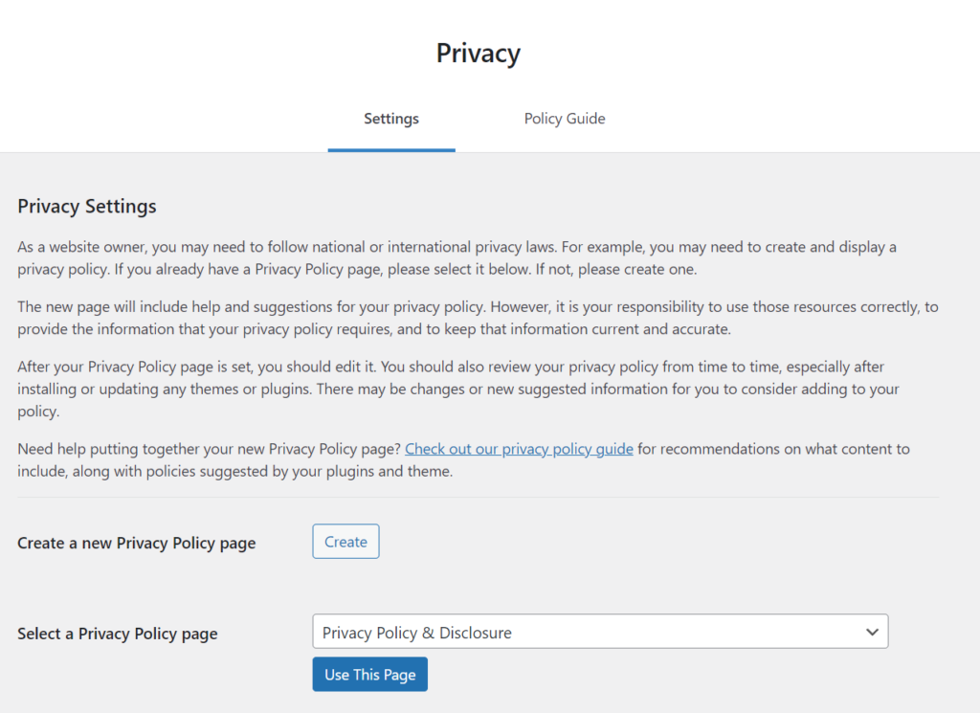Expand the Privacy Policy page dropdown
980x713 pixels.
point(600,631)
